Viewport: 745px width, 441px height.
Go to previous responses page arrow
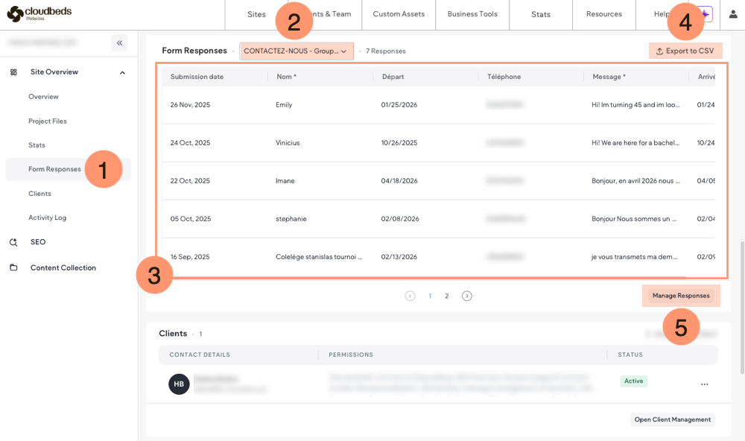(410, 296)
